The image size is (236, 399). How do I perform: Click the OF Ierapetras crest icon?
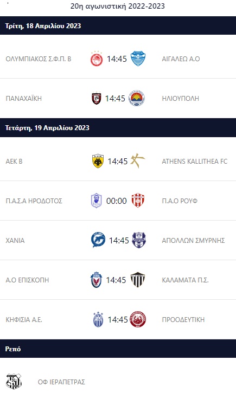point(14,382)
